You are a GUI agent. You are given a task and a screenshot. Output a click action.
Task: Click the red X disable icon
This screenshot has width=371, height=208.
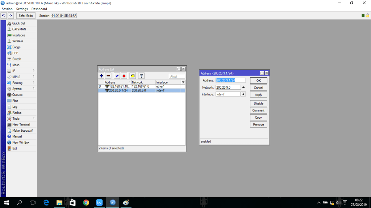pos(124,76)
